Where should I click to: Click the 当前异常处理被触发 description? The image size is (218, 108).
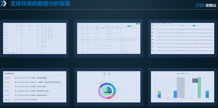(x=42, y=78)
